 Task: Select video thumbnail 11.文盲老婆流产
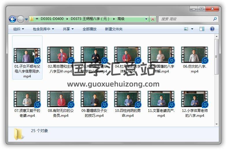(161, 99)
